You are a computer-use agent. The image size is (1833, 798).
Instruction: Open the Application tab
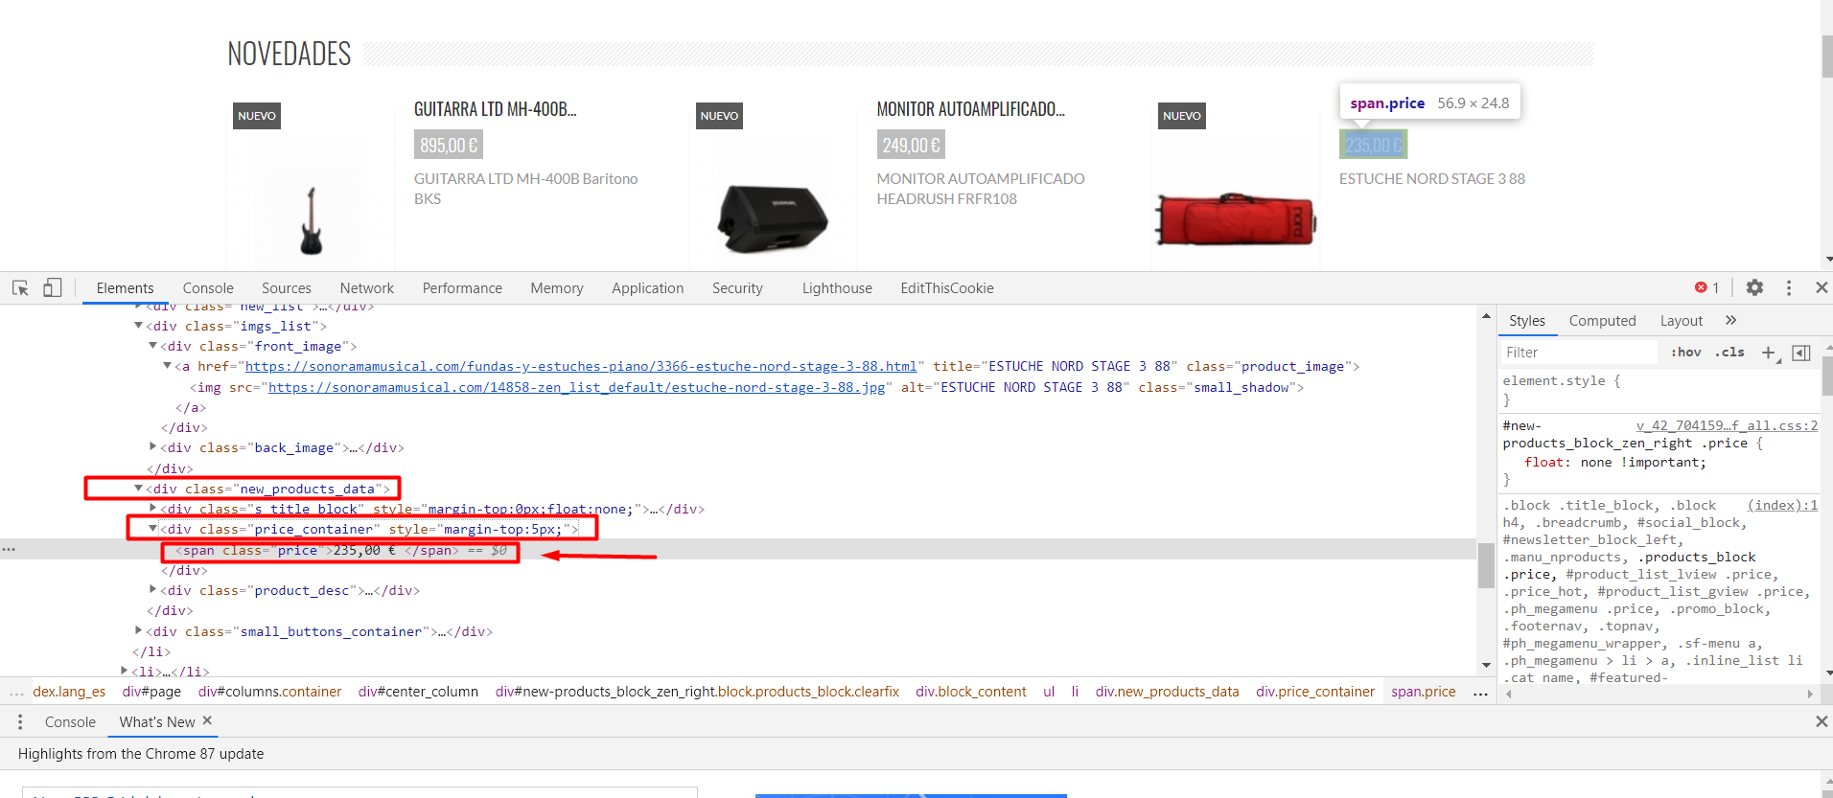pos(647,287)
